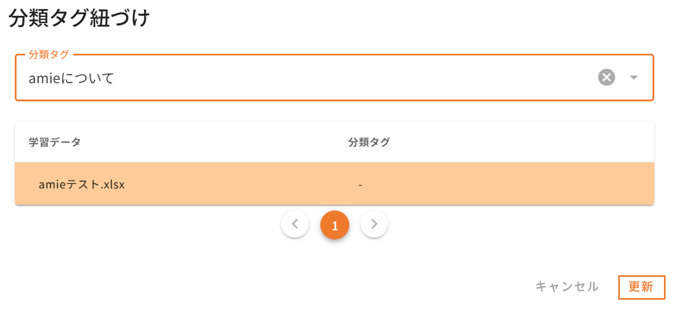
Task: Click the 分類タグ紐づけ dialog title
Action: (79, 18)
